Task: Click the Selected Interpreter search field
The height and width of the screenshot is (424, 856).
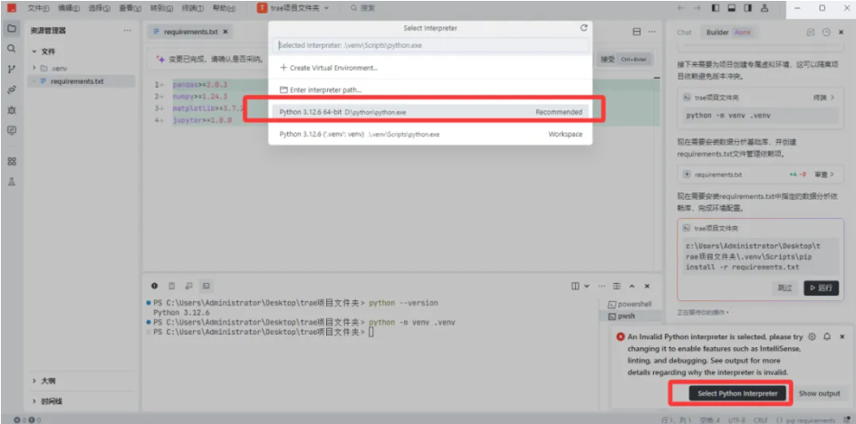Action: [x=431, y=45]
